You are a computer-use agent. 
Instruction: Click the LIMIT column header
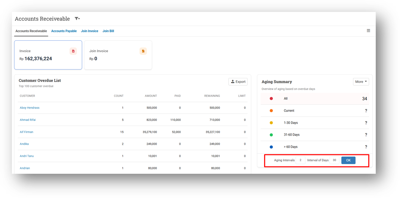click(x=242, y=96)
